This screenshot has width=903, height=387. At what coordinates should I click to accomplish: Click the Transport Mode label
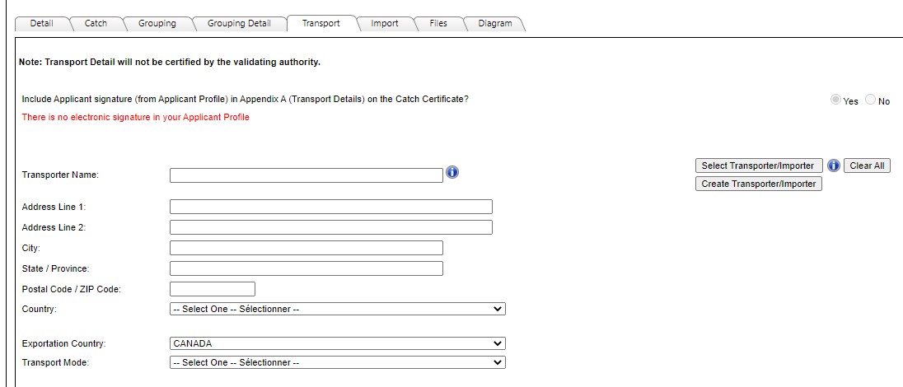tap(55, 363)
